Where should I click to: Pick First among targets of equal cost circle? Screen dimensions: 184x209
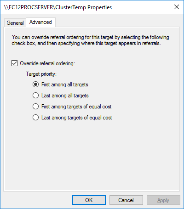35,107
